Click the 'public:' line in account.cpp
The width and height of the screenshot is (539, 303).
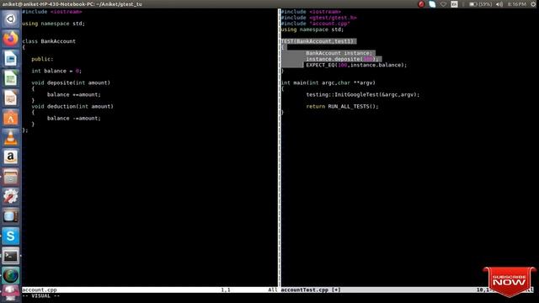pos(42,59)
